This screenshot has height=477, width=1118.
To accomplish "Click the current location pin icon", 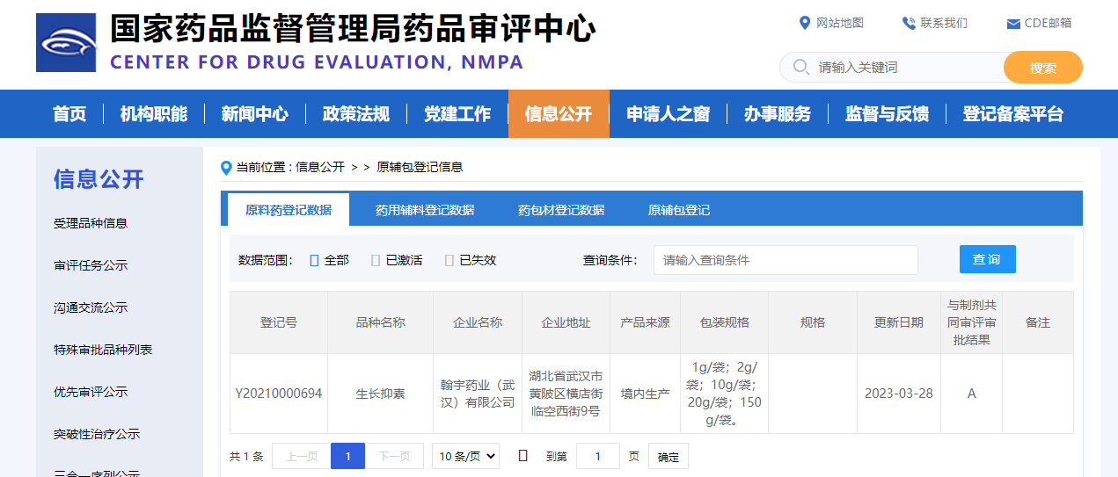I will coord(227,168).
